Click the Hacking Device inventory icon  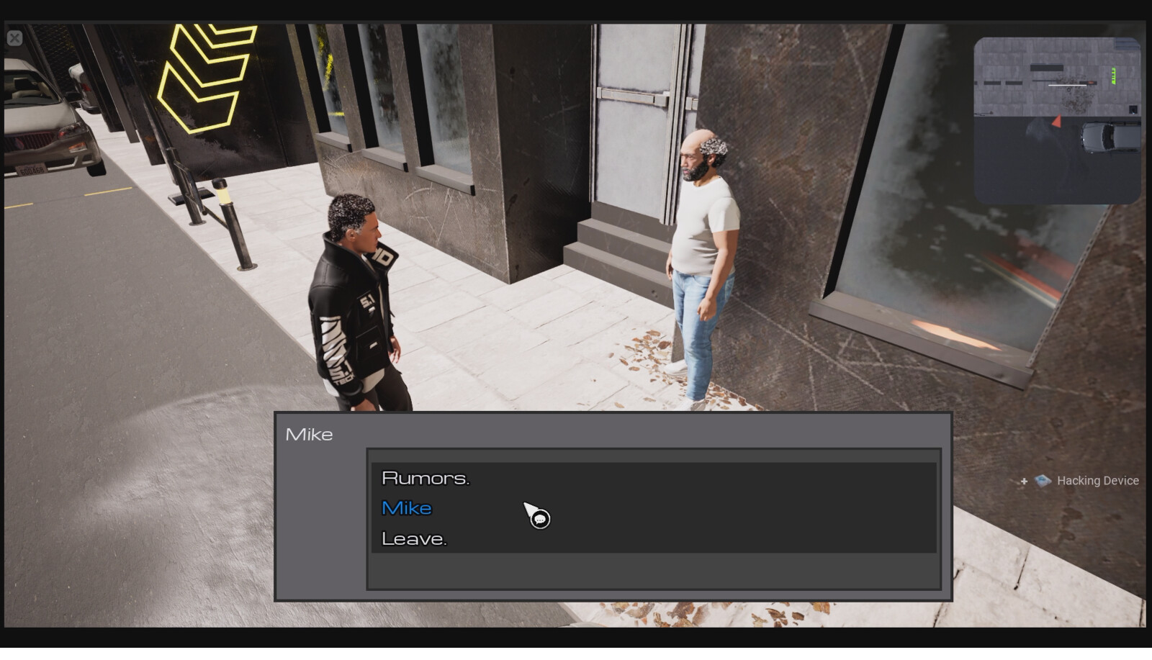(x=1043, y=480)
